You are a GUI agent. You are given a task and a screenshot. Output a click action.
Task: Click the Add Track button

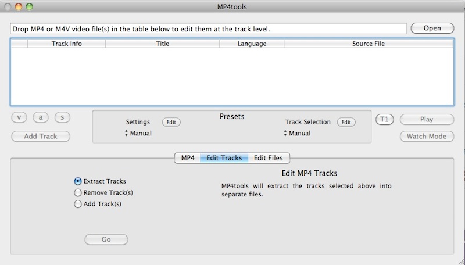41,137
